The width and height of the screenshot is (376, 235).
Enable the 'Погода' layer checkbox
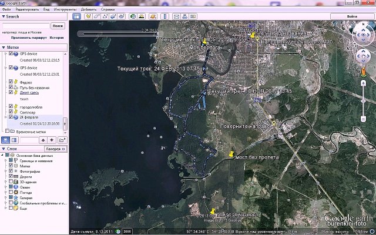coord(11,192)
